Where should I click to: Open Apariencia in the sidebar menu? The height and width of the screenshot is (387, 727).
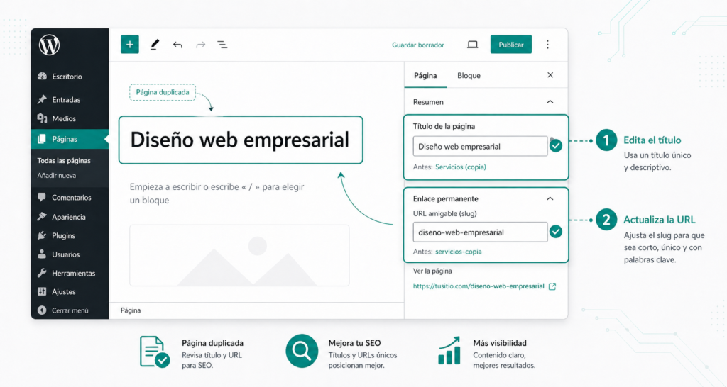click(70, 217)
